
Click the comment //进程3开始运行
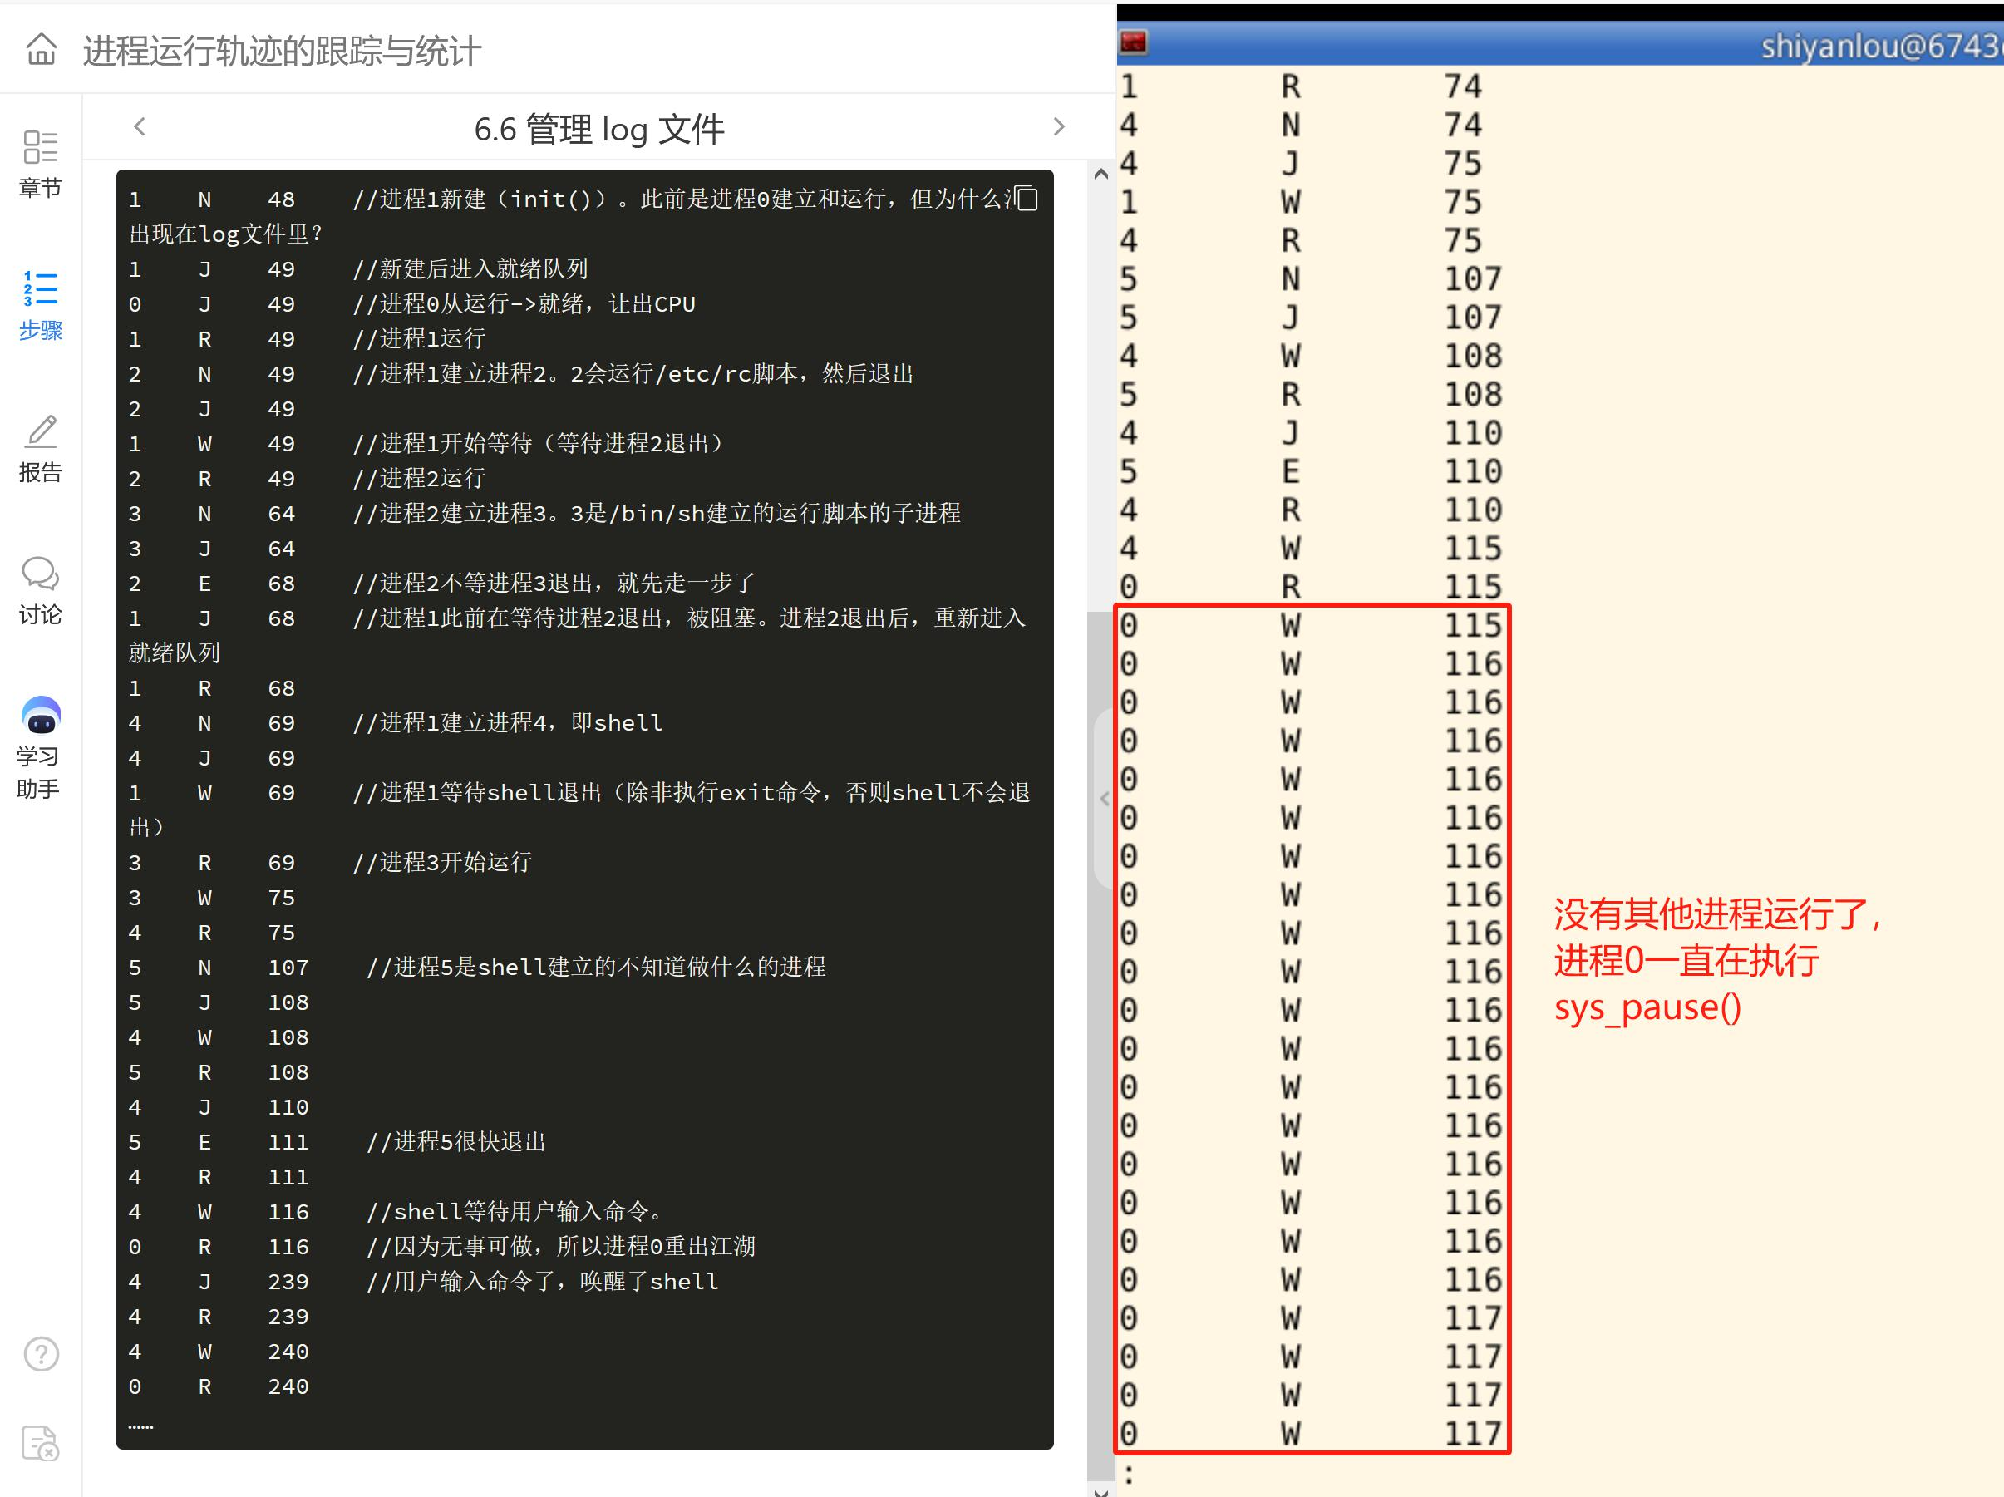point(442,863)
